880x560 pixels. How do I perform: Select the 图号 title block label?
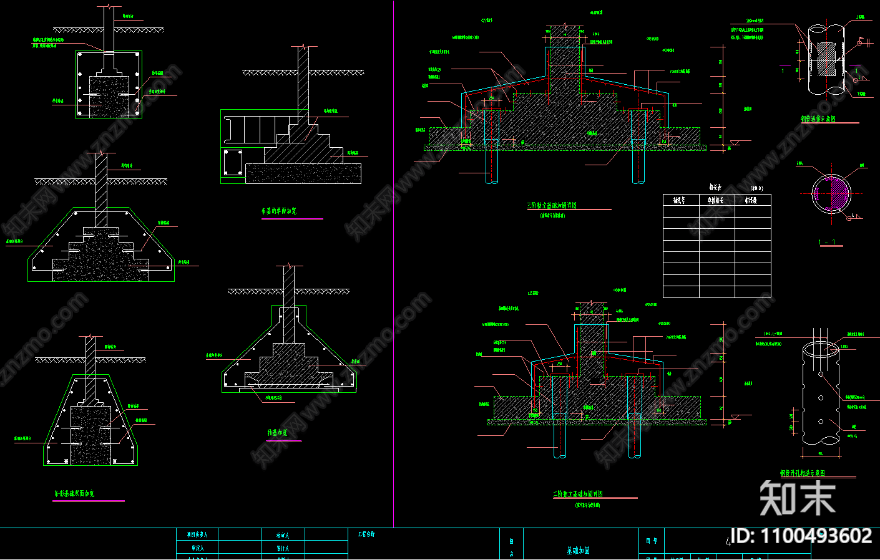[x=652, y=540]
